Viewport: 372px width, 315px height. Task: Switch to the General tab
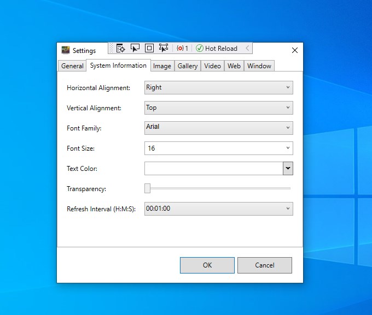tap(72, 66)
